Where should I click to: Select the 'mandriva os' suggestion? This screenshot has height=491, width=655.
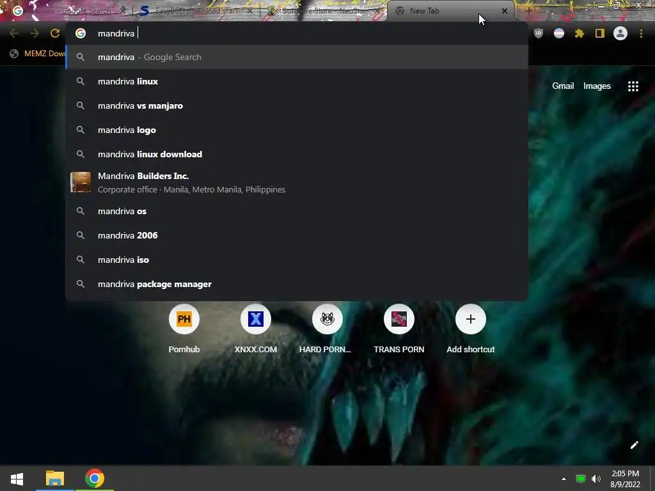point(297,211)
